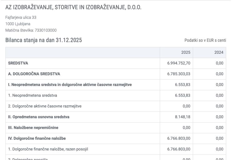This screenshot has height=160, width=234.
Task: Click the SREDSTVA 2025 value 6.994.752,70
Action: [179, 63]
